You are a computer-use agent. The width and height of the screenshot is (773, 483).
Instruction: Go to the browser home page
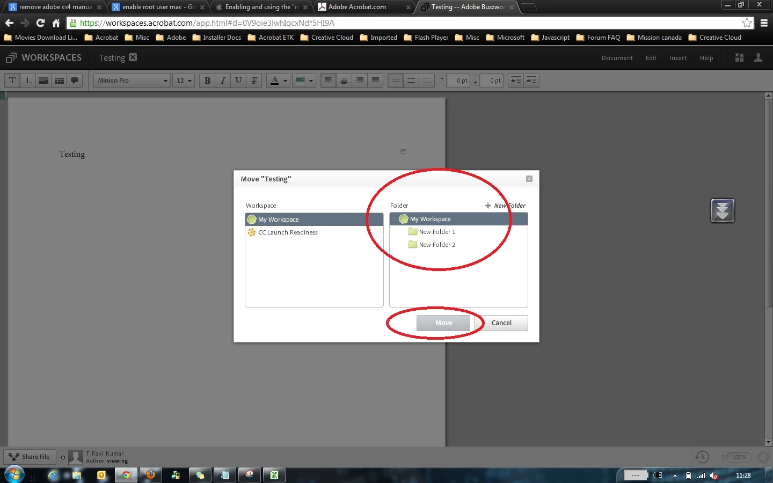(x=56, y=23)
